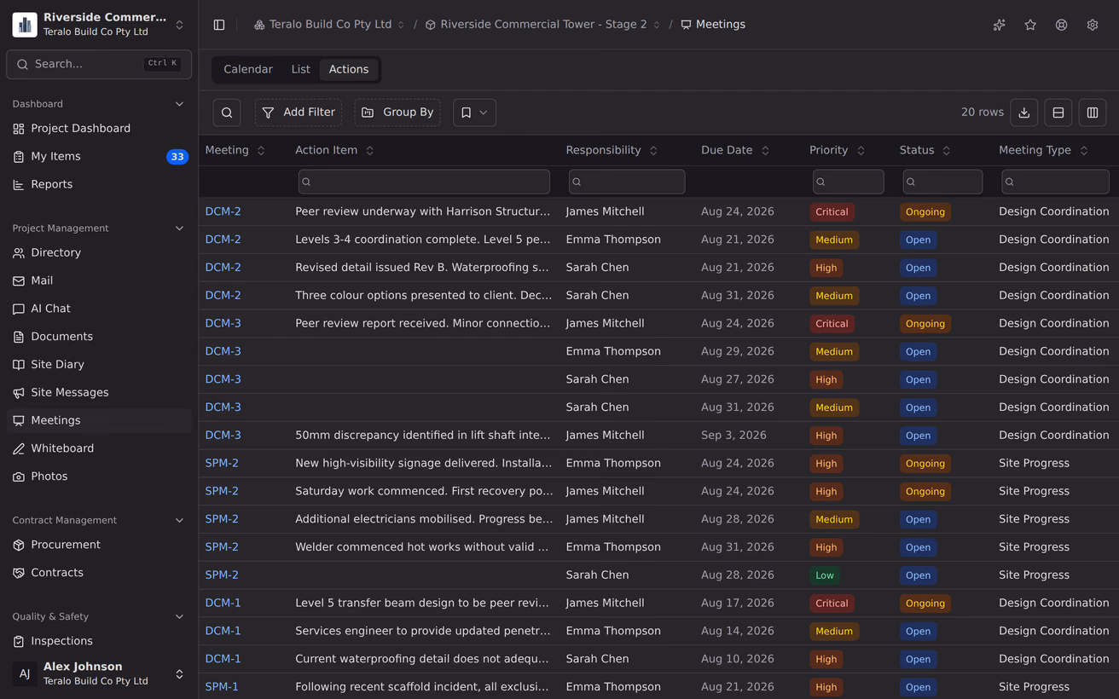This screenshot has height=699, width=1119.
Task: Click the favorite star icon
Action: click(1030, 25)
